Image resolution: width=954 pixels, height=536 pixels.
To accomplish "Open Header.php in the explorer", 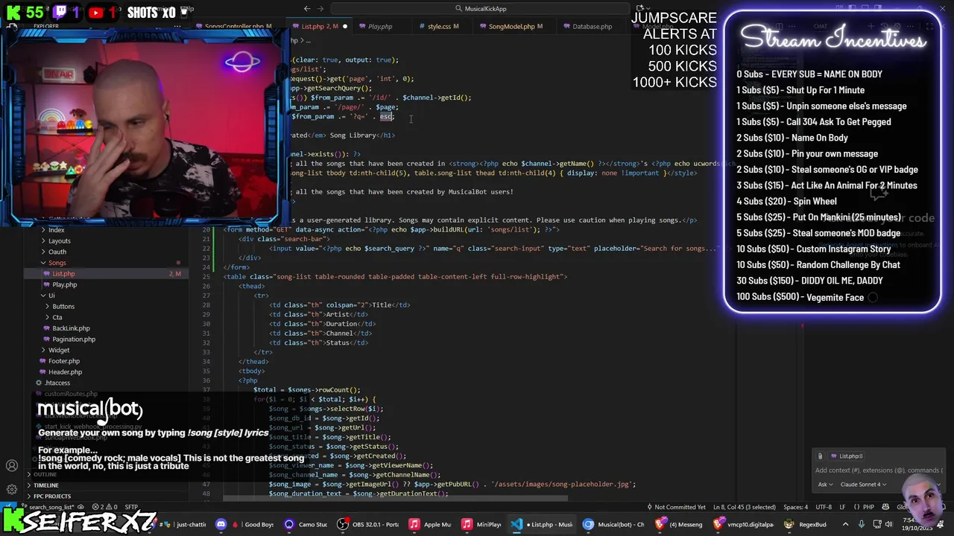I will pos(65,371).
